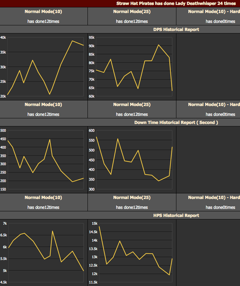
Task: Open the HPS chart with the 4.5k to 7k axis
Action: click(x=45, y=253)
